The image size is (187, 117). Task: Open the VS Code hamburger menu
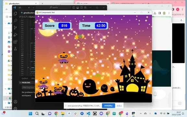coord(20,7)
